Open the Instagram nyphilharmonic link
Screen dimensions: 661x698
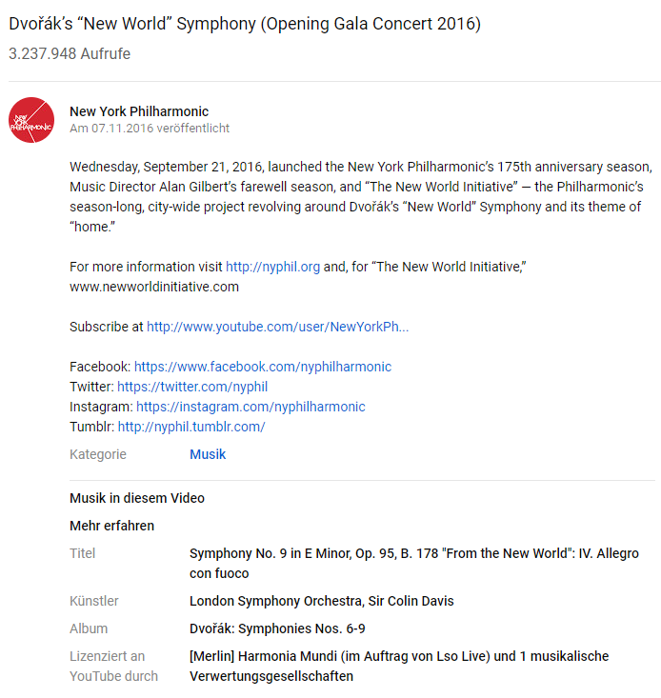click(x=250, y=407)
